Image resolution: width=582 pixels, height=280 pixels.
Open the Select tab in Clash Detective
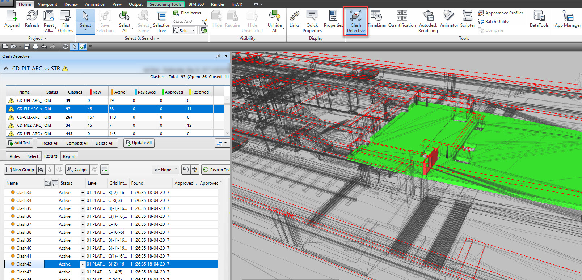pyautogui.click(x=33, y=156)
